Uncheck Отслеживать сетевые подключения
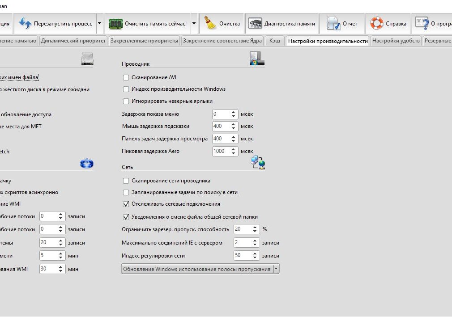Viewport: 452px width, 317px height. pos(126,204)
